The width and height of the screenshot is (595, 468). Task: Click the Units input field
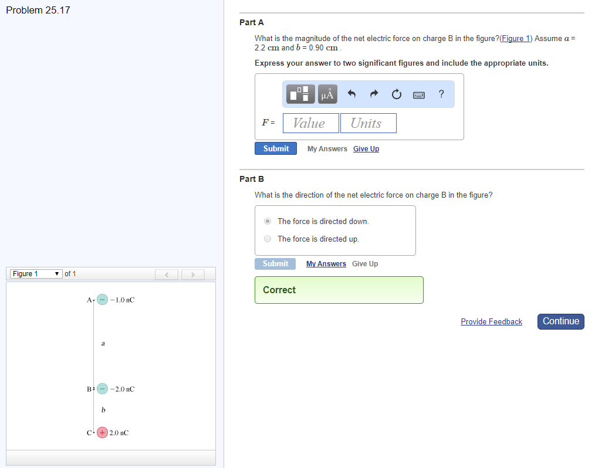pos(368,123)
